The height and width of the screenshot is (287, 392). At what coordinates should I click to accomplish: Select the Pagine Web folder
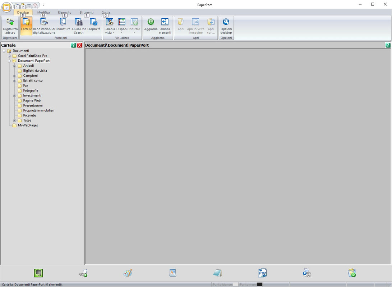click(32, 100)
